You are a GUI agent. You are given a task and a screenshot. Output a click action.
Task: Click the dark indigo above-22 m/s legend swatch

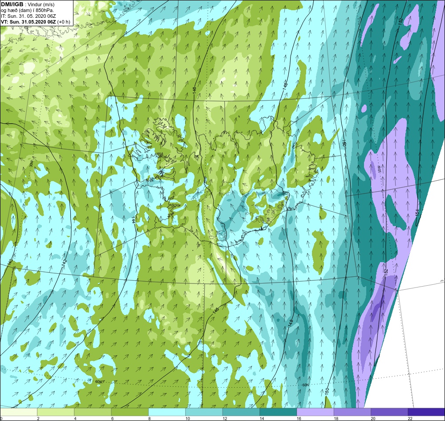coord(426,412)
